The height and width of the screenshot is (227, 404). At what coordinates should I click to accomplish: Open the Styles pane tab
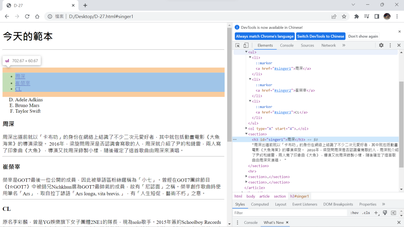tap(240, 205)
